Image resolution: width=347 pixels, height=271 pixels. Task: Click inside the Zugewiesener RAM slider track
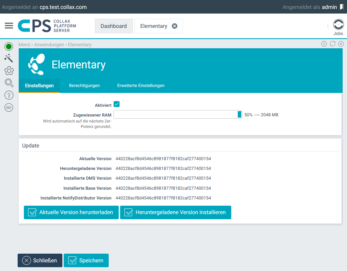click(x=178, y=114)
